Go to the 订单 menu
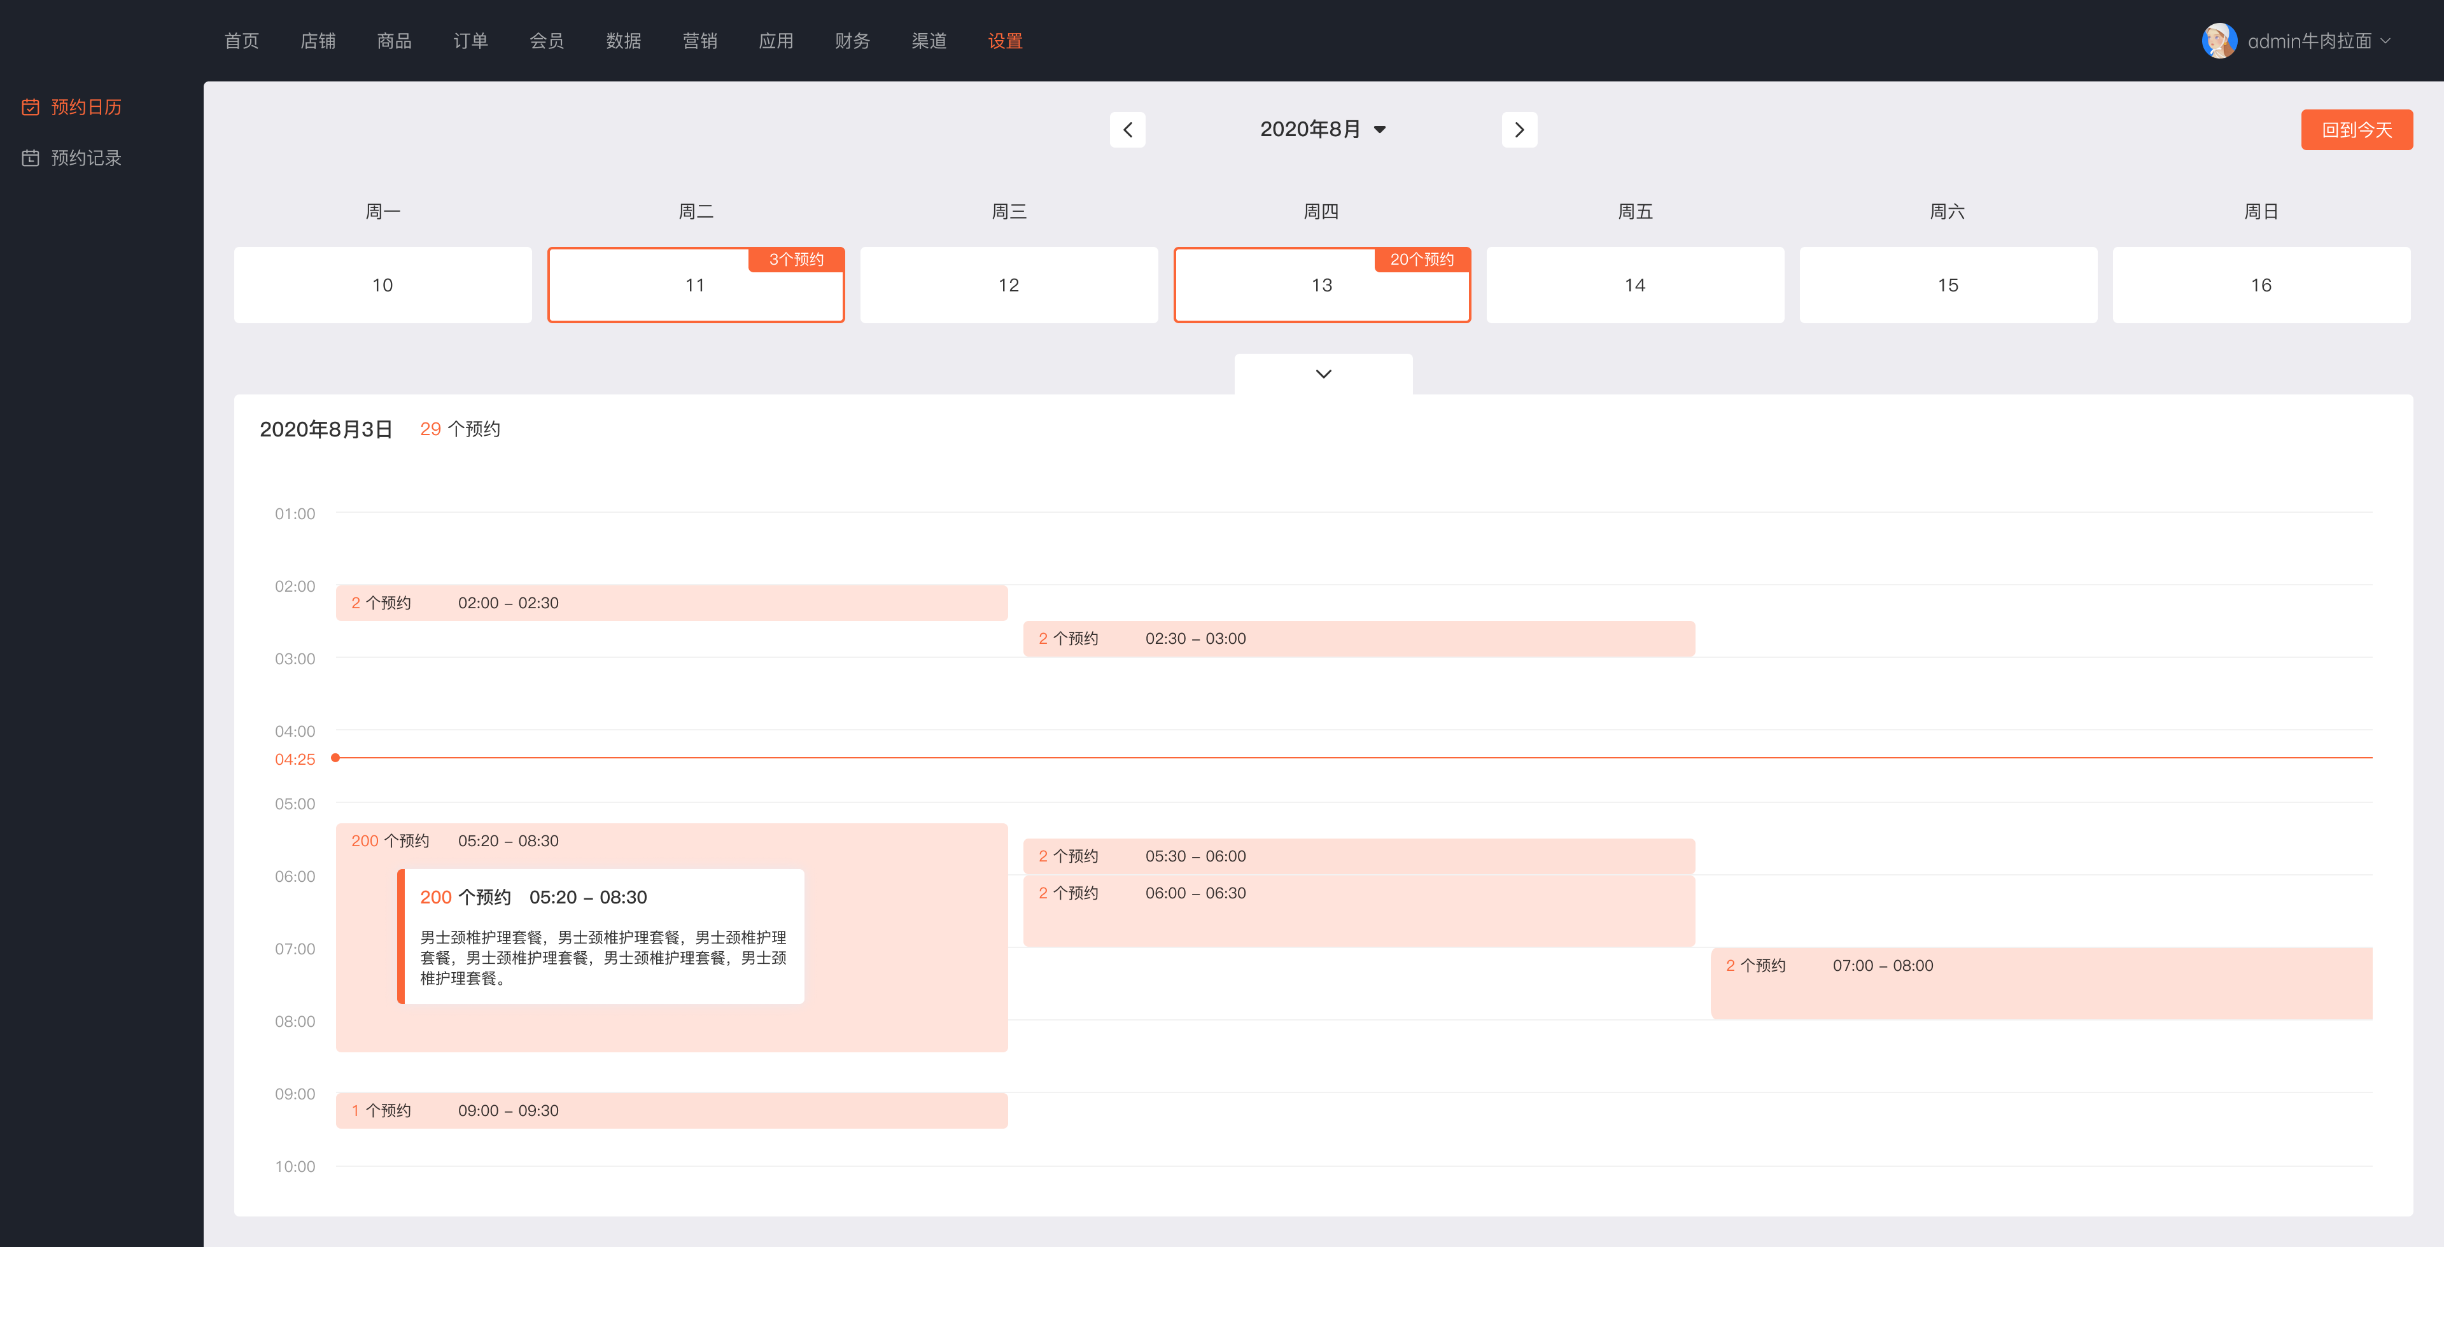 [470, 41]
